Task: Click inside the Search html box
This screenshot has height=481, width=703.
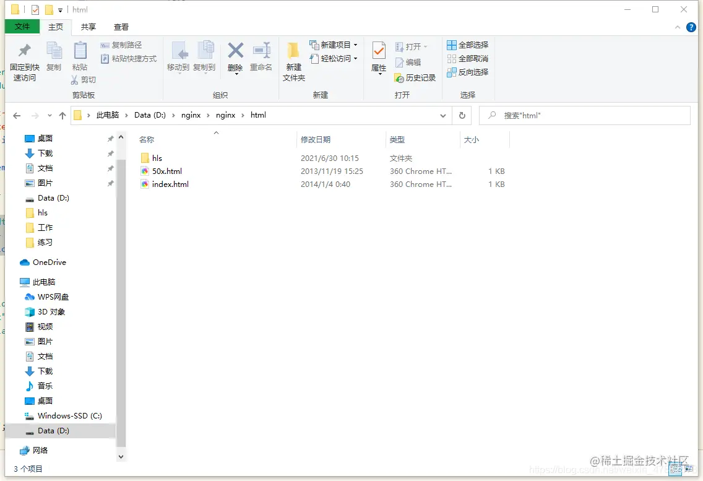Action: click(x=585, y=115)
